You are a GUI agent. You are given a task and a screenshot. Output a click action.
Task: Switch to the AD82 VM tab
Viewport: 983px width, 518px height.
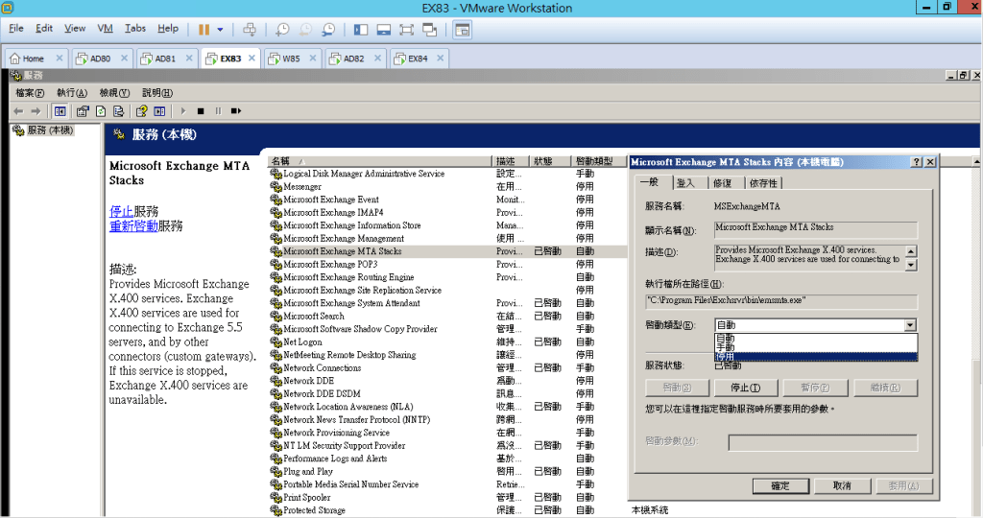[x=353, y=59]
